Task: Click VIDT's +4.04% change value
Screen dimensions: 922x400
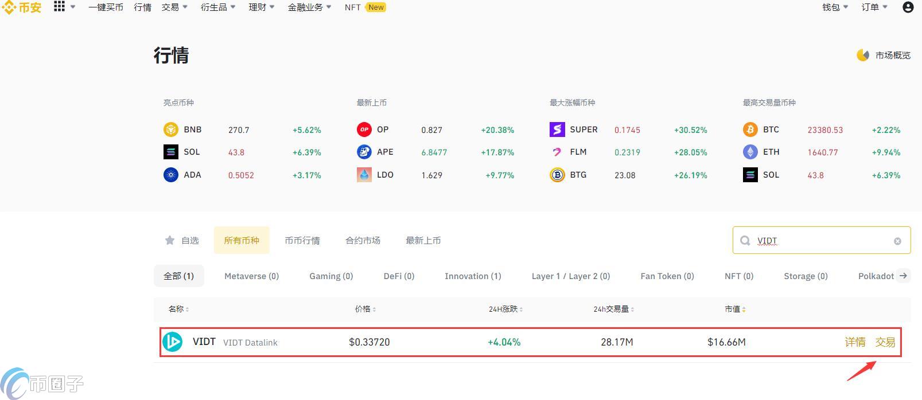Action: (x=504, y=342)
